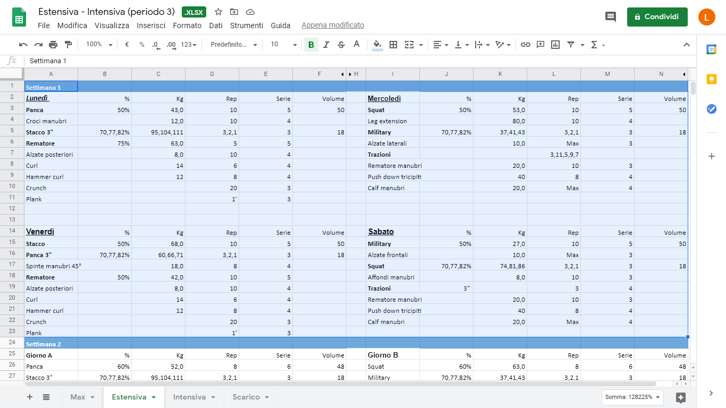Select the paint format roller
The width and height of the screenshot is (726, 408).
[x=68, y=45]
